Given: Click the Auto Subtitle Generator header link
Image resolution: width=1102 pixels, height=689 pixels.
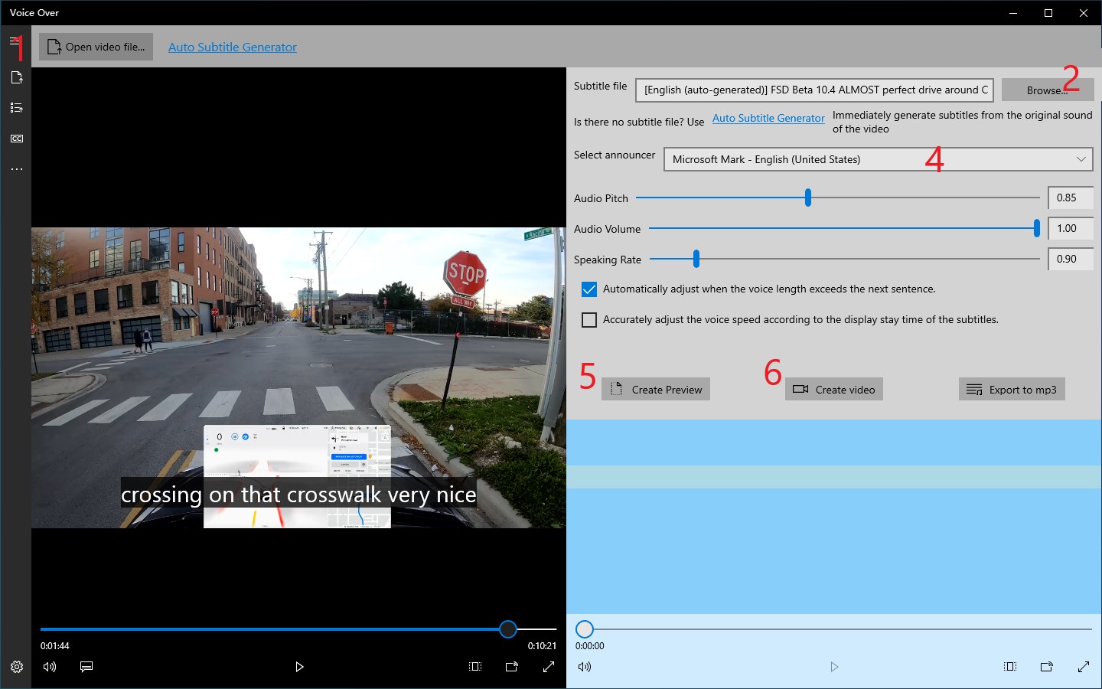Looking at the screenshot, I should click(232, 47).
